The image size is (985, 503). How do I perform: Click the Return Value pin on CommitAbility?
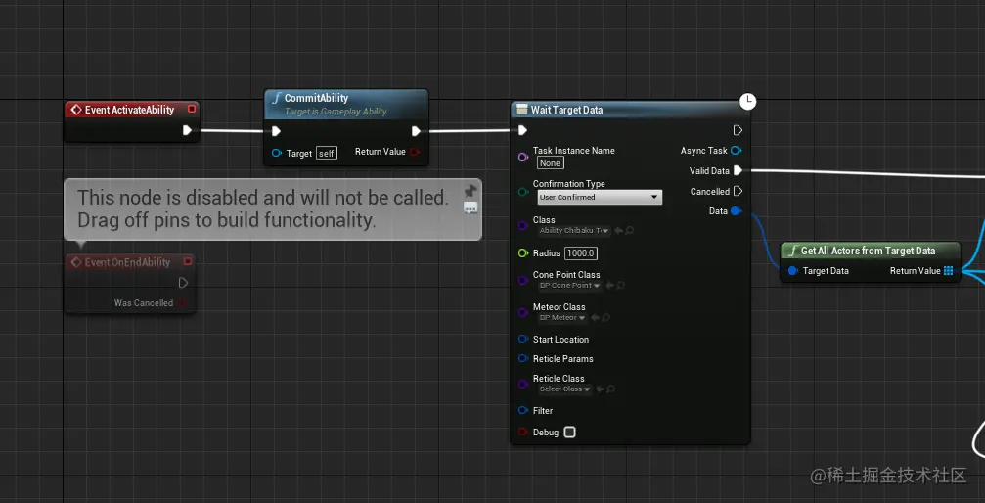pyautogui.click(x=415, y=152)
